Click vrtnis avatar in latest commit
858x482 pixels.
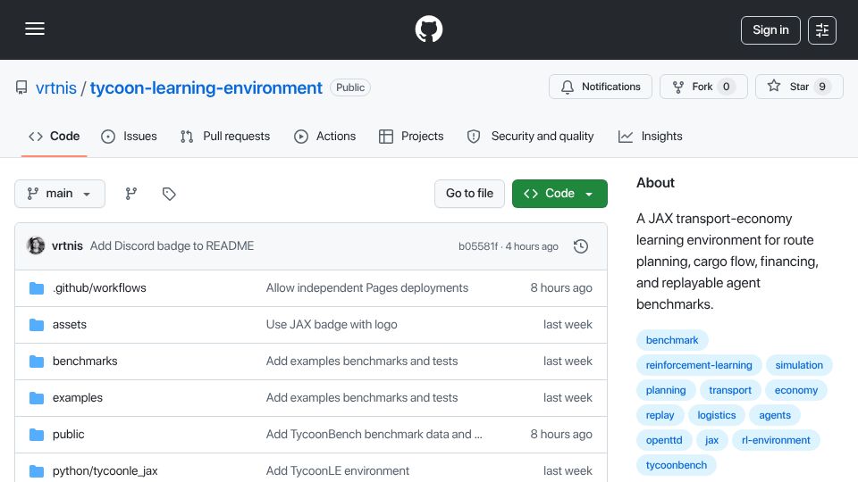[36, 246]
